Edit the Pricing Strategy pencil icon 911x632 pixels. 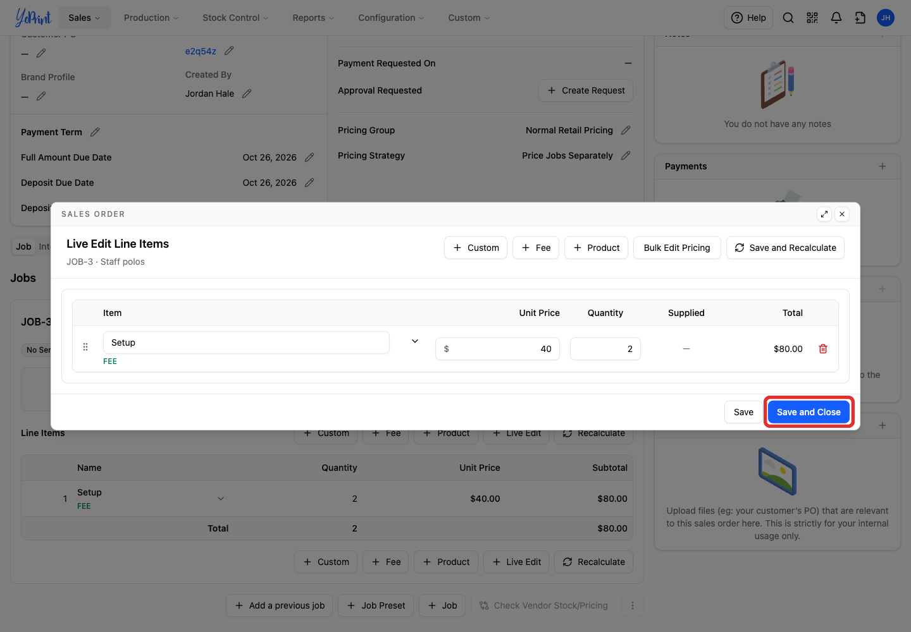click(626, 155)
